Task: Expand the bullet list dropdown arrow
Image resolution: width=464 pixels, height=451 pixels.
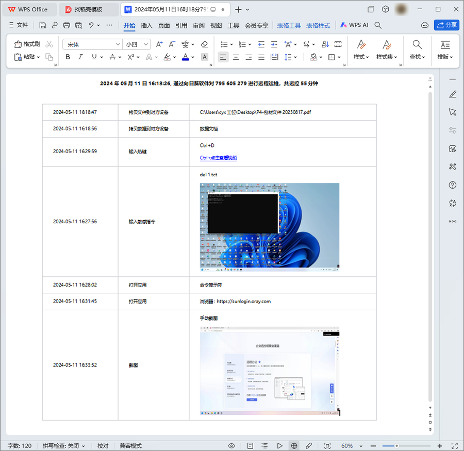Action: 231,44
